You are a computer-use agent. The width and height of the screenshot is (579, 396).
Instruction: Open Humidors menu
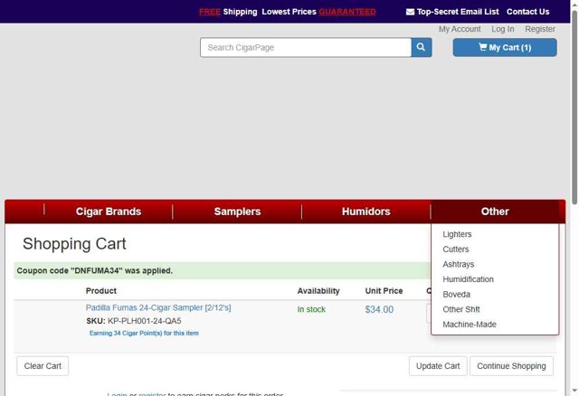click(365, 212)
